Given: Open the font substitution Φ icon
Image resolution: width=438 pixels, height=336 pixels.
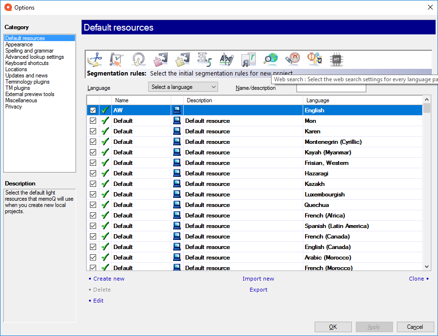Looking at the screenshot, I should pos(314,60).
